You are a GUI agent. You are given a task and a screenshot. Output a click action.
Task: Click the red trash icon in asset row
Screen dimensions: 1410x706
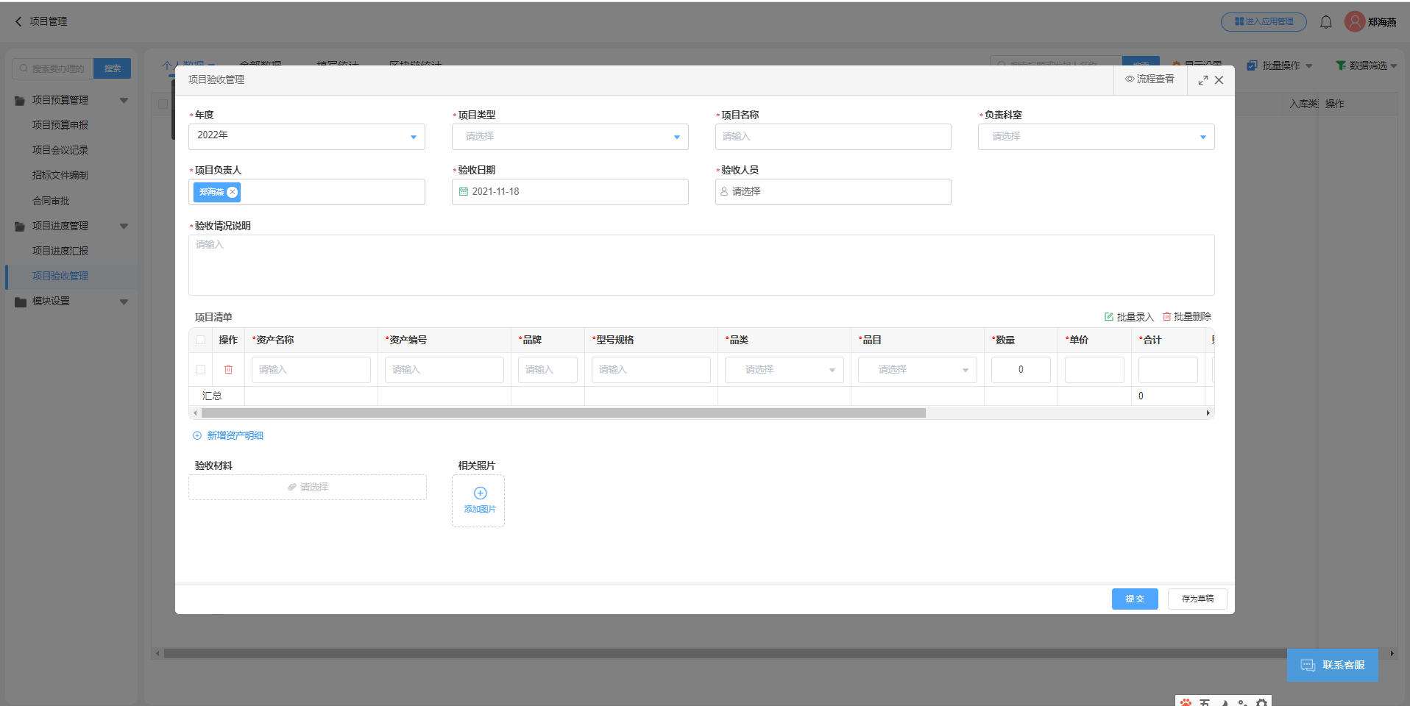(228, 369)
